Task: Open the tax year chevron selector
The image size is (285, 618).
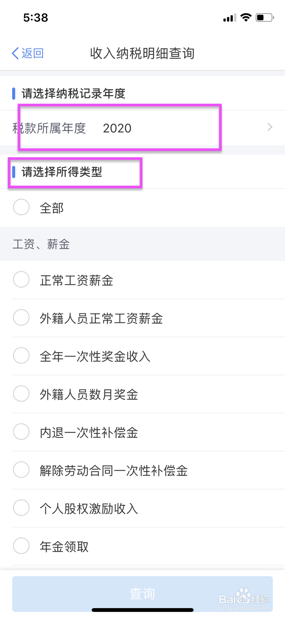Action: click(x=270, y=127)
